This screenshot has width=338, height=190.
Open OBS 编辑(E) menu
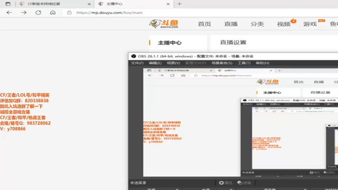point(155,63)
